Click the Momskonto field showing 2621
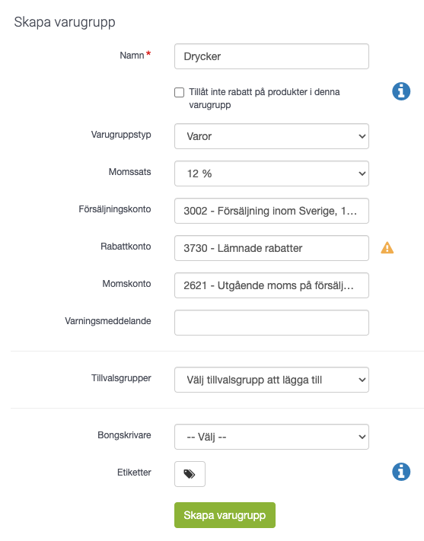Screen dimensions: 424x541 click(272, 285)
